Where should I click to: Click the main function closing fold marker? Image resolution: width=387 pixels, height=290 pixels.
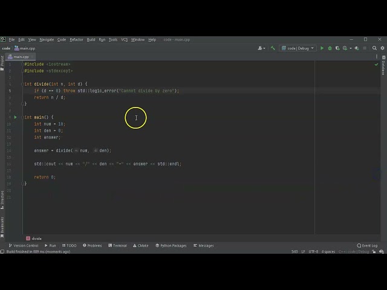click(22, 184)
